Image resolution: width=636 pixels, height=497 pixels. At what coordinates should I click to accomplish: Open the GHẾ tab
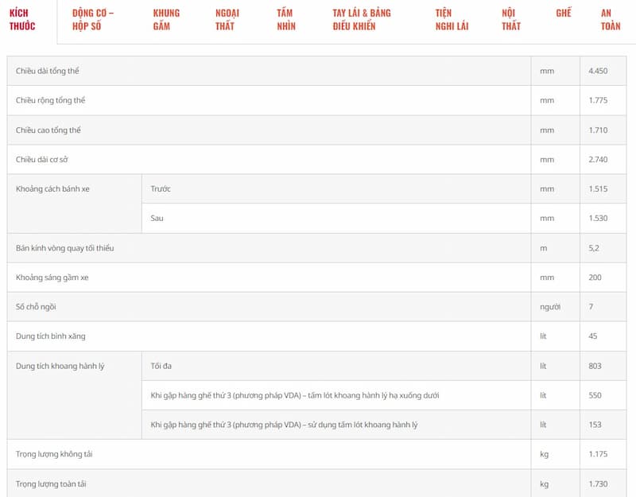564,13
